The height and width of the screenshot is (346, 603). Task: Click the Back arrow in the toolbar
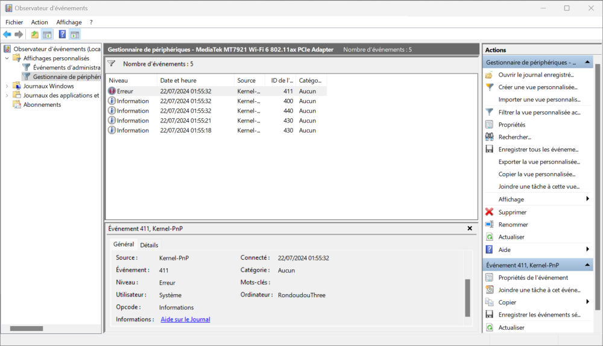coord(7,34)
